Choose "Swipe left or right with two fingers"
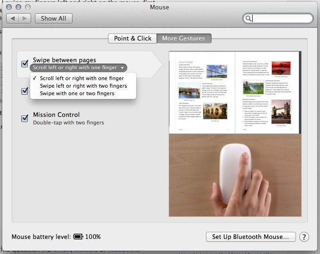Image resolution: width=320 pixels, height=254 pixels. [83, 86]
